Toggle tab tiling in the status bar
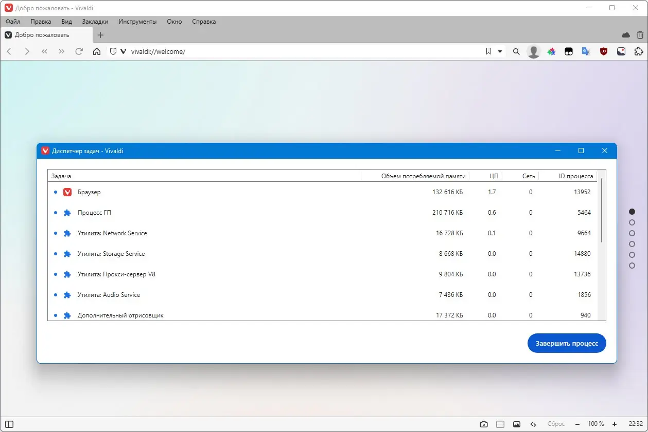Image resolution: width=648 pixels, height=432 pixels. pos(500,424)
